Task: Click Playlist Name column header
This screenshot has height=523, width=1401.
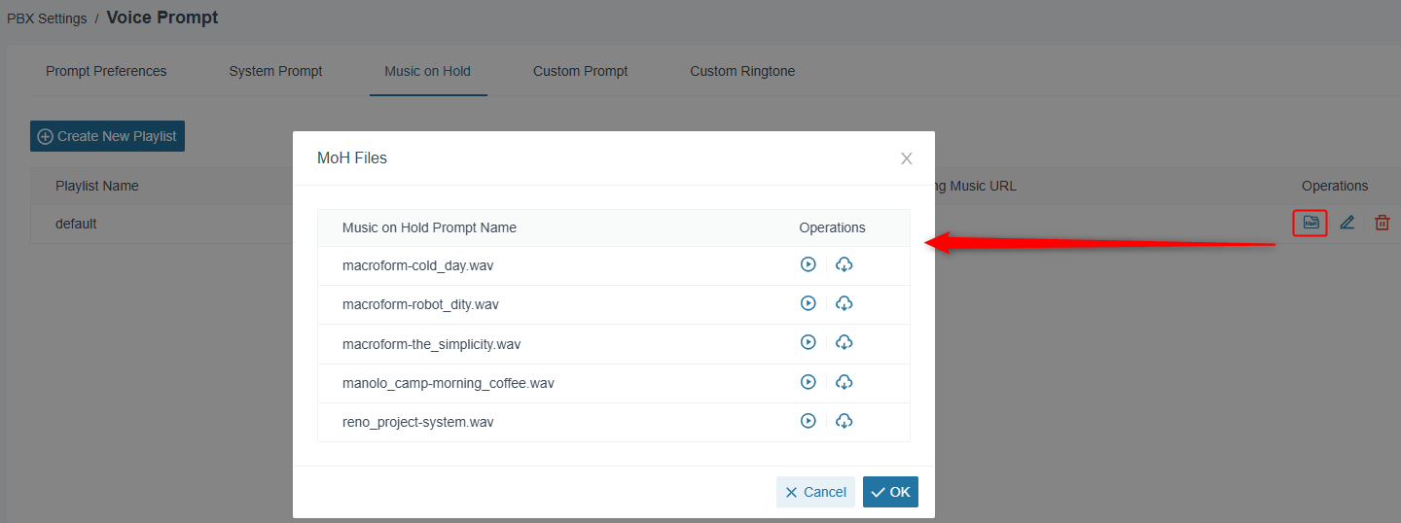Action: (x=97, y=186)
